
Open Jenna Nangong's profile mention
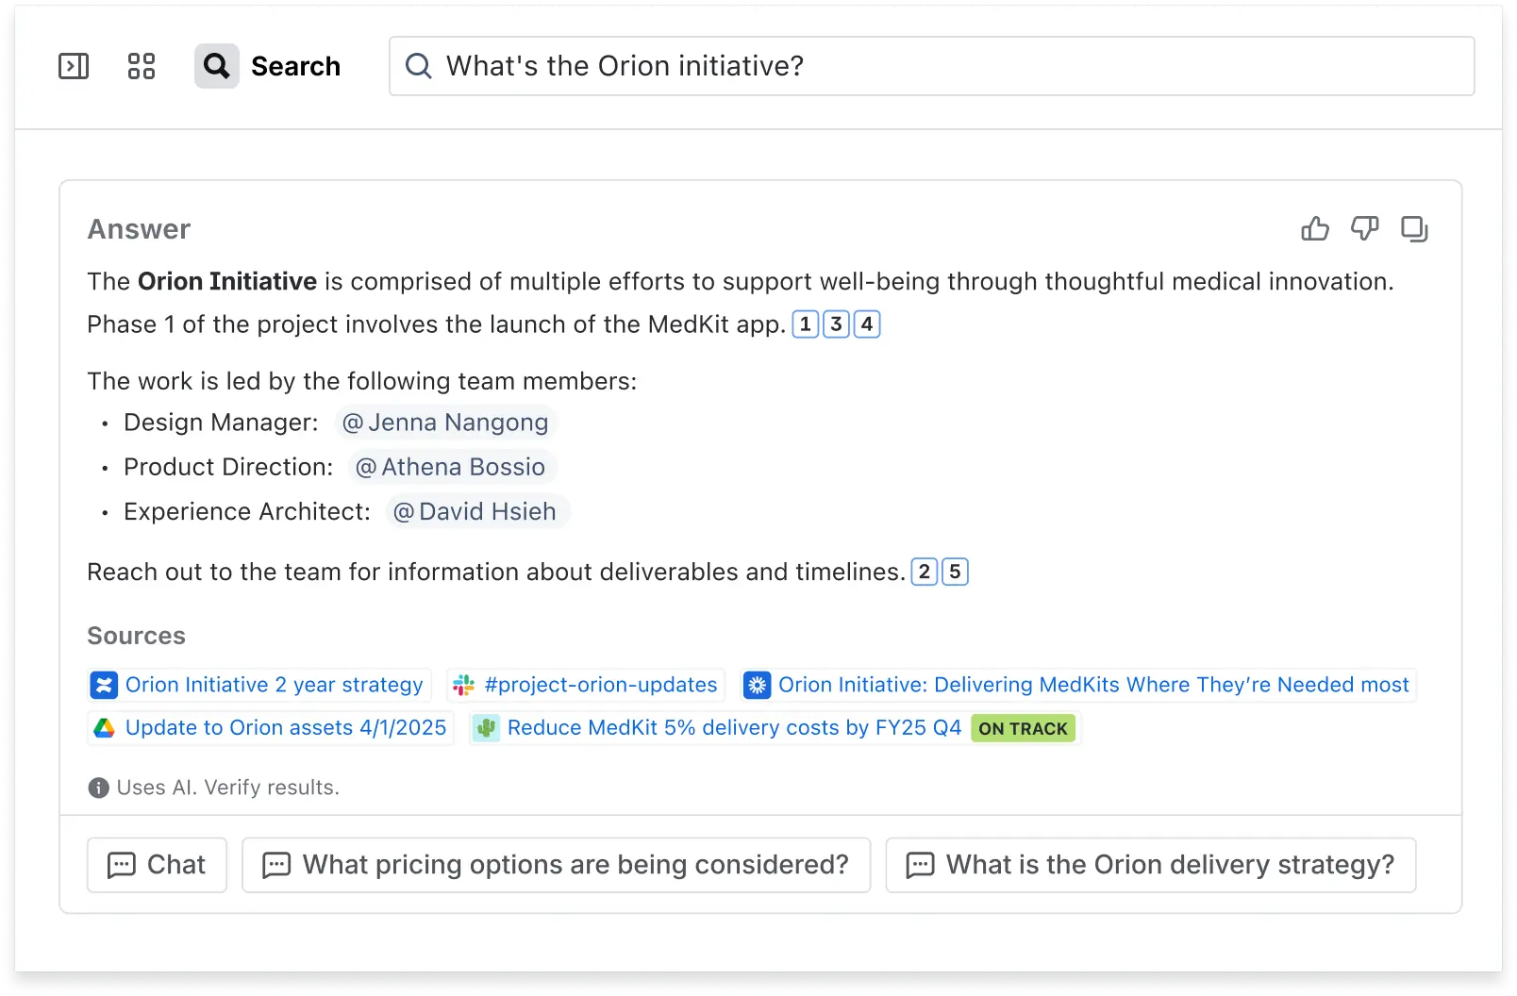[x=445, y=423]
